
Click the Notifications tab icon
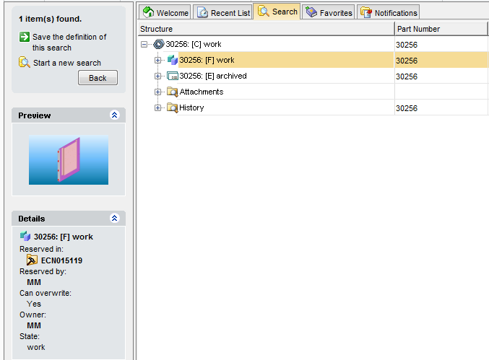pos(366,12)
